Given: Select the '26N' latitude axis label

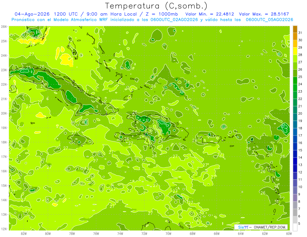Looking at the screenshot, I should [x=4, y=27].
